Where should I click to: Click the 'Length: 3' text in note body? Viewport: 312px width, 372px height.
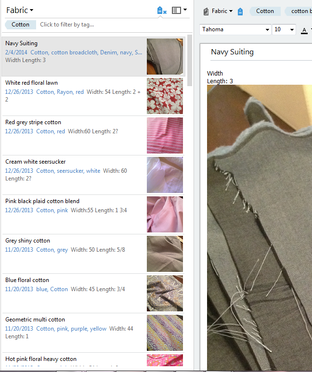pyautogui.click(x=220, y=81)
